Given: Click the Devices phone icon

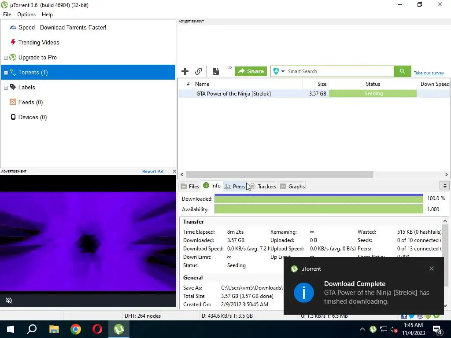Looking at the screenshot, I should coord(13,117).
